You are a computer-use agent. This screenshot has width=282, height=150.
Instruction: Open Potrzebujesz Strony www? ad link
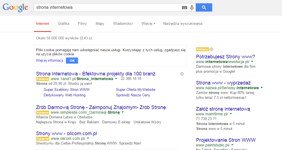click(225, 56)
